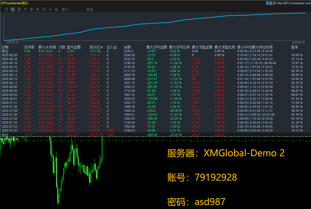Screen dimensions: 311x209
Task: Click the 余额 column header
Action: click(127, 47)
